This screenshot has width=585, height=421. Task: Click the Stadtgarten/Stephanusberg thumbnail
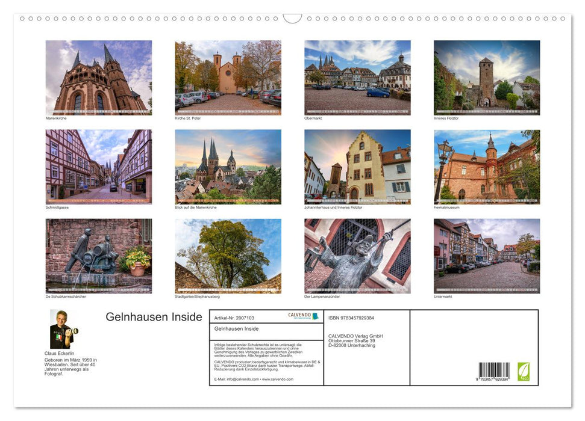click(228, 256)
